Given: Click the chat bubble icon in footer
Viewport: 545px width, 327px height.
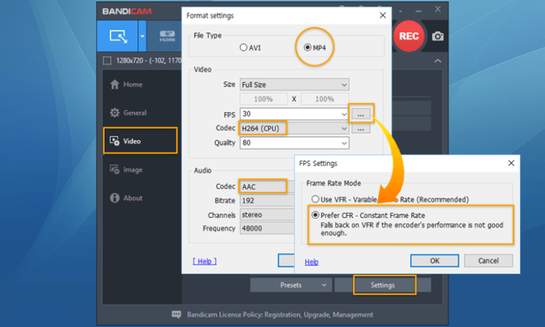Looking at the screenshot, I should click(177, 315).
